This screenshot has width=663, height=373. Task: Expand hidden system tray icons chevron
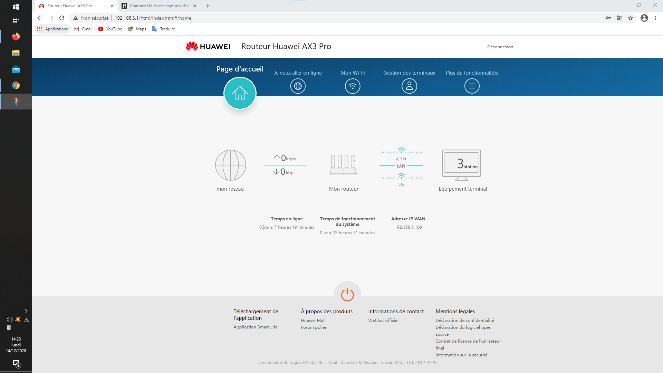(x=26, y=311)
